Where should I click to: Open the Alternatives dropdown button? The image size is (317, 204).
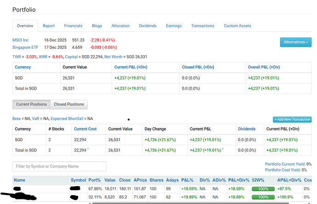(295, 42)
